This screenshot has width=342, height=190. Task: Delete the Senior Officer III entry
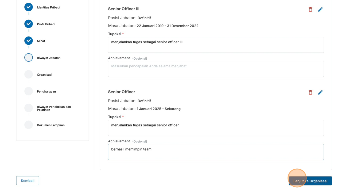pyautogui.click(x=310, y=10)
